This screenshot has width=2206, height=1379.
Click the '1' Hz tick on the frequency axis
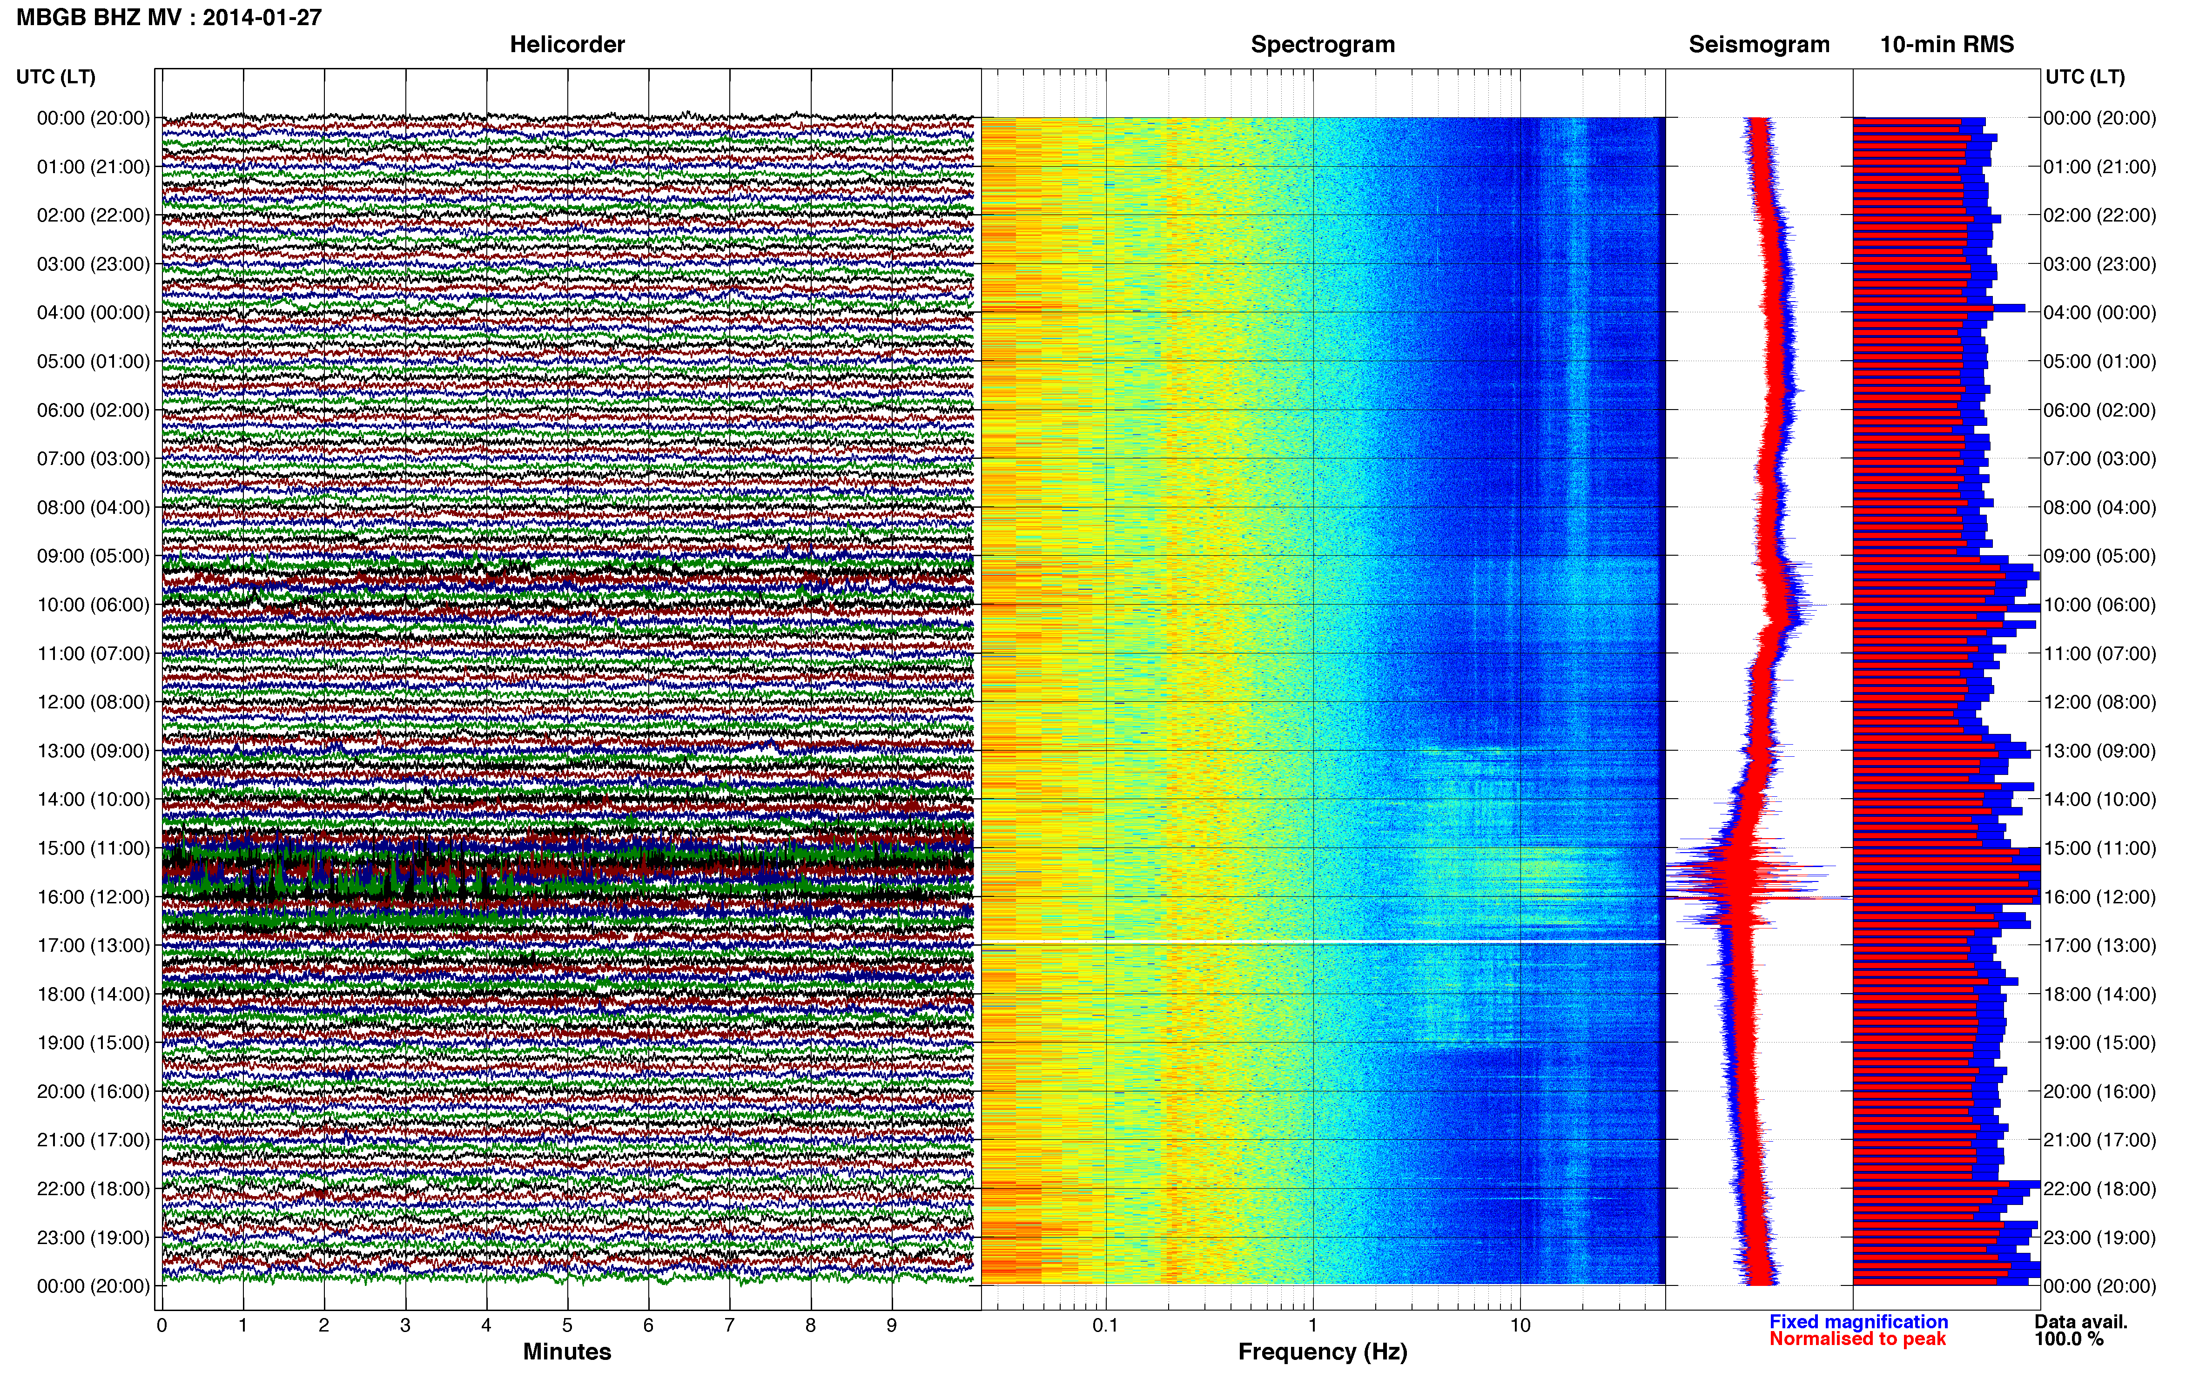point(1313,1325)
